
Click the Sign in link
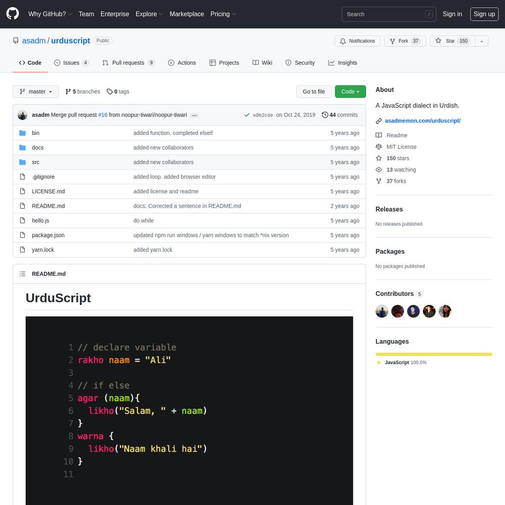point(452,14)
